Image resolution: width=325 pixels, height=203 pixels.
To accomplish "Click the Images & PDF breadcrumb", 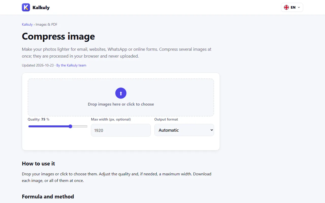I will (46, 24).
